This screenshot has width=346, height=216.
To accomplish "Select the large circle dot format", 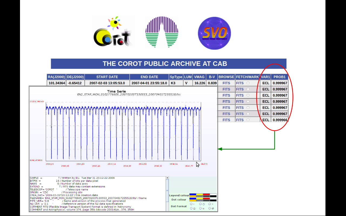I will (x=201, y=204).
